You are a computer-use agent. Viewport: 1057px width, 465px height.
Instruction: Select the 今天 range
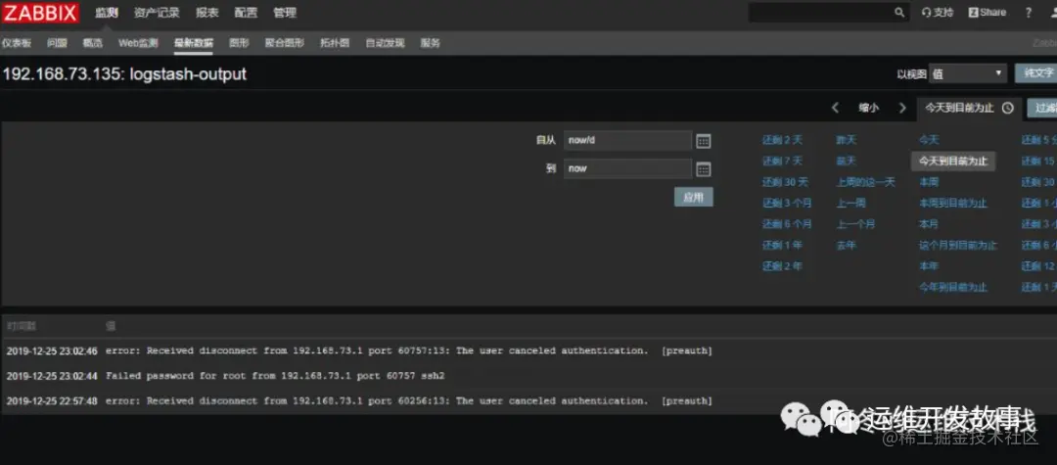tap(929, 140)
